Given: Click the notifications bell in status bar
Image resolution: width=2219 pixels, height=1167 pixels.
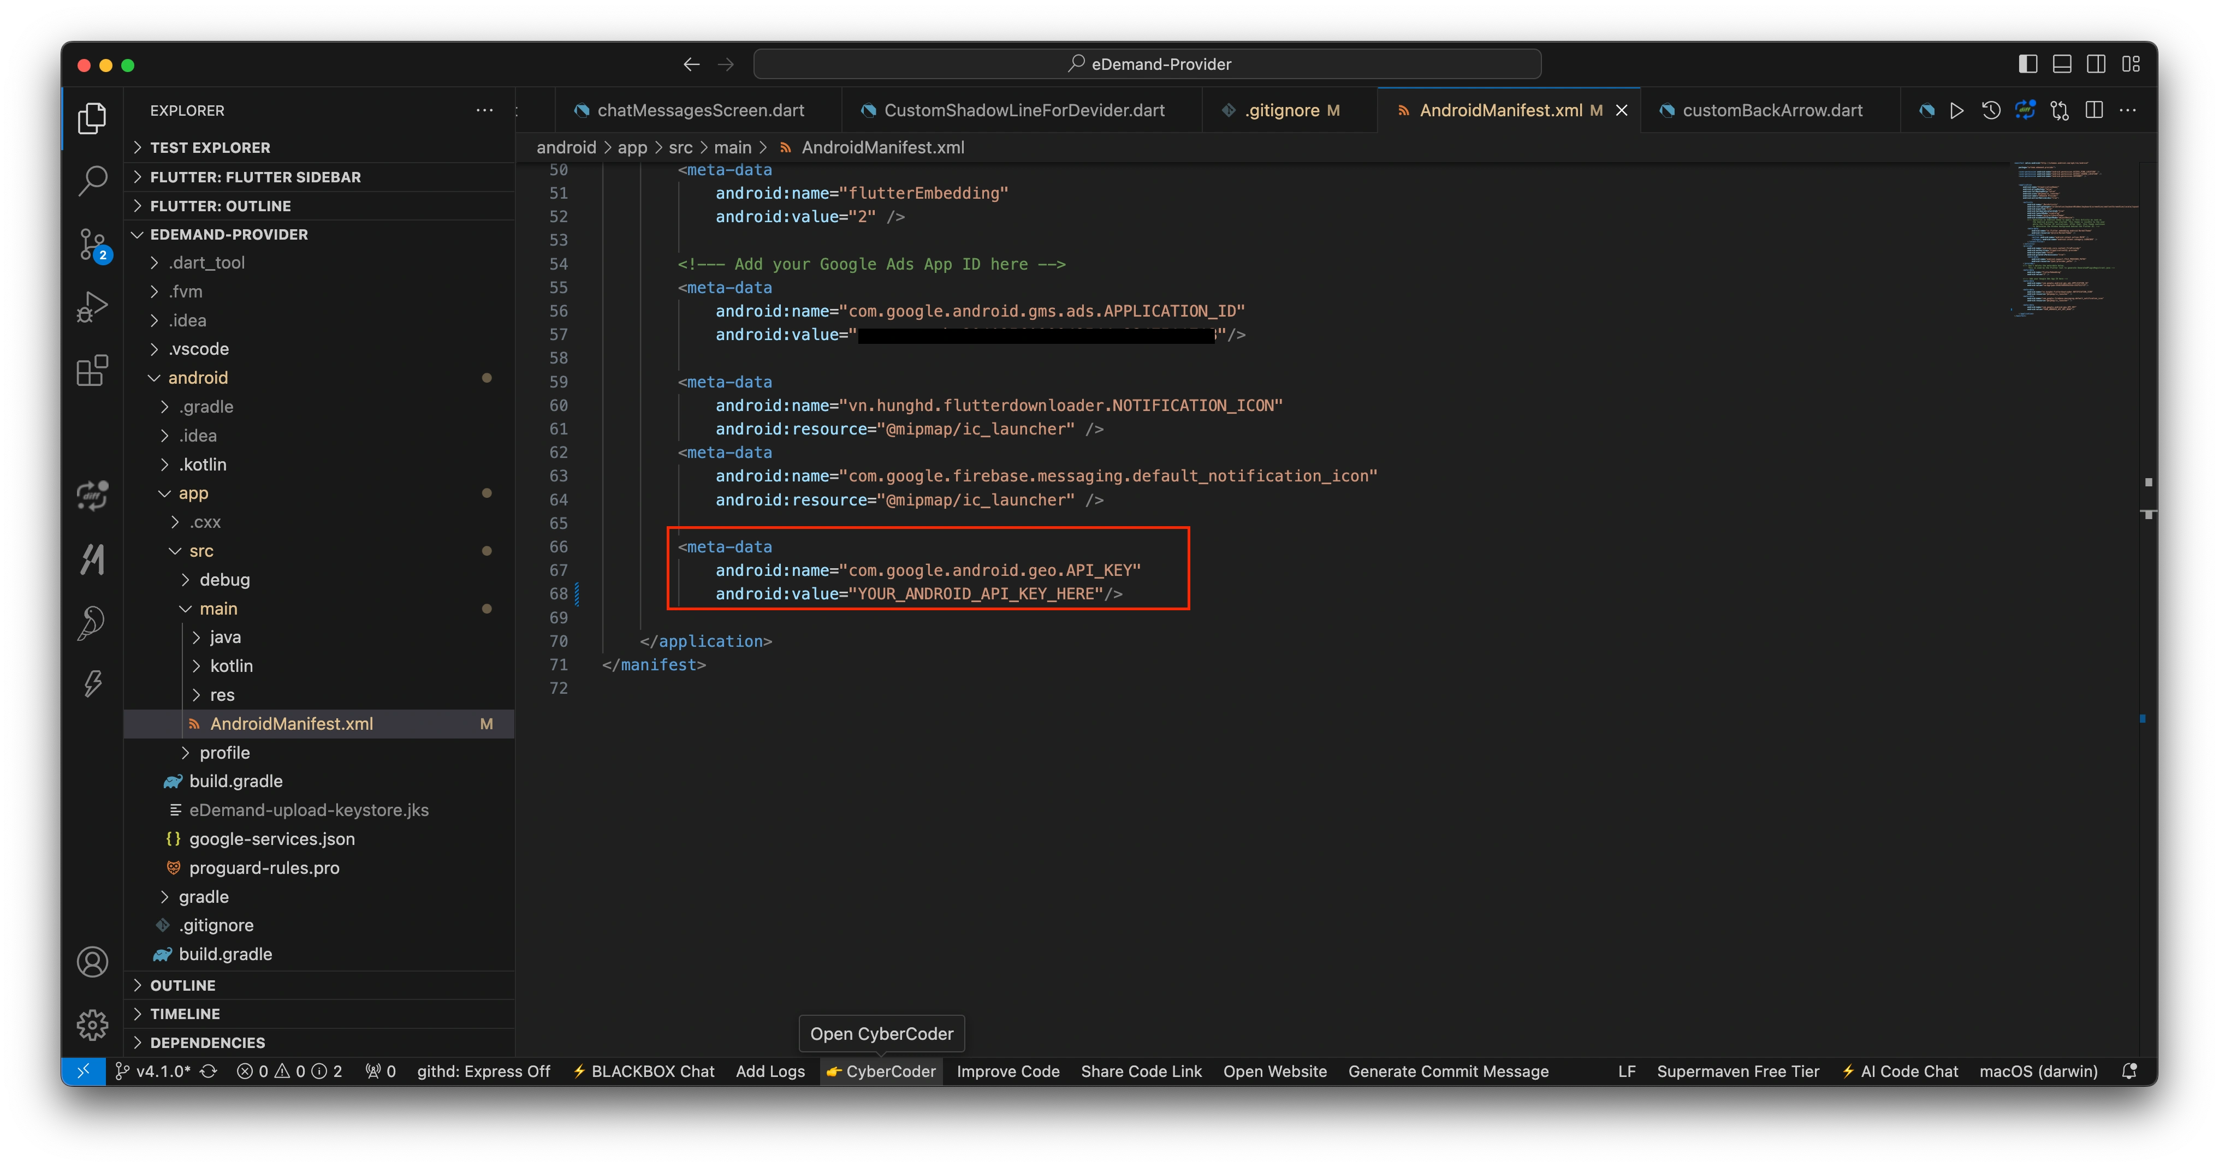Looking at the screenshot, I should (2128, 1070).
